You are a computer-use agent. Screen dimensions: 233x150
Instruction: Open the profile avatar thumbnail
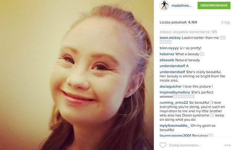click(x=164, y=5)
